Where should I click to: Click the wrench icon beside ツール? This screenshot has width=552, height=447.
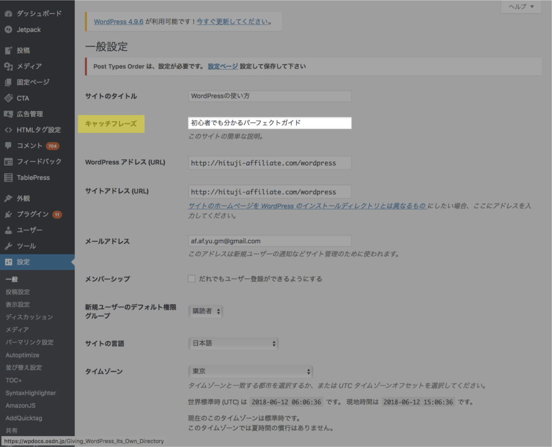[9, 246]
